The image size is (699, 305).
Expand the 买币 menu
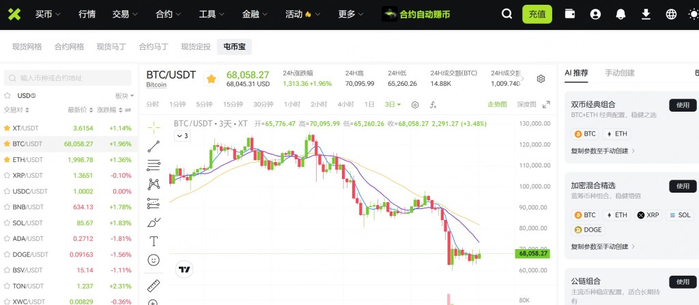coord(48,14)
